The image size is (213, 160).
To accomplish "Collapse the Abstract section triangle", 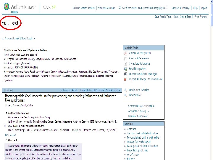I will pos(6,140).
